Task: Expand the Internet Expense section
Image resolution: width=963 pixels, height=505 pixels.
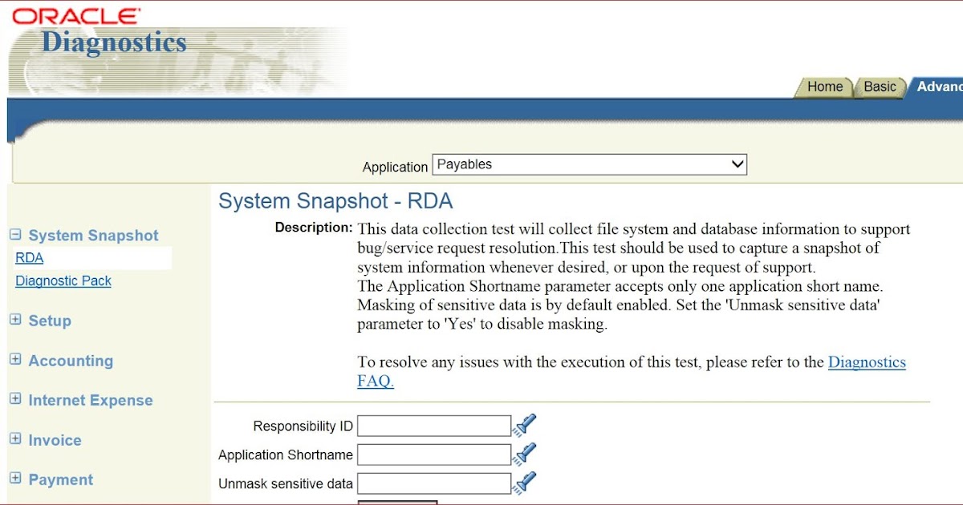Action: 17,399
